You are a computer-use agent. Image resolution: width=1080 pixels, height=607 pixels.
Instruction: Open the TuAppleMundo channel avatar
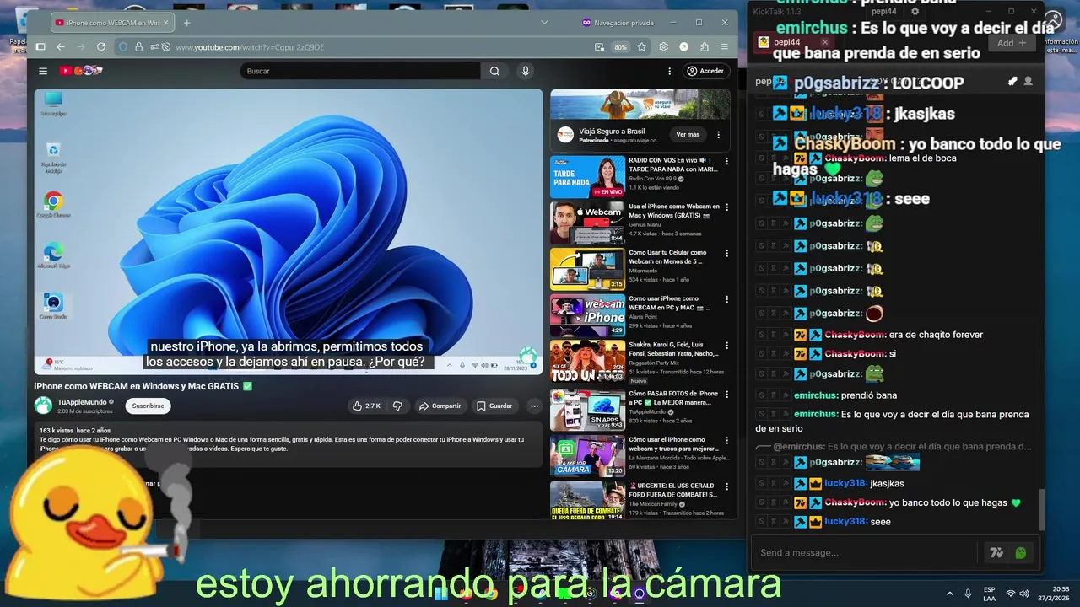click(x=43, y=406)
